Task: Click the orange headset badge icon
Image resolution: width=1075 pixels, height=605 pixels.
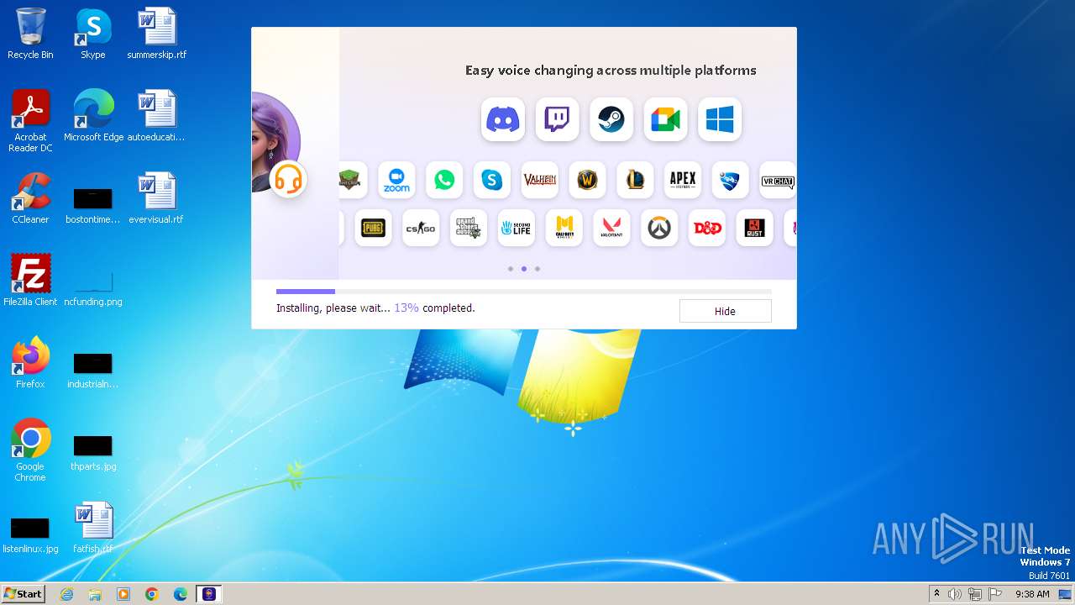Action: 288,179
